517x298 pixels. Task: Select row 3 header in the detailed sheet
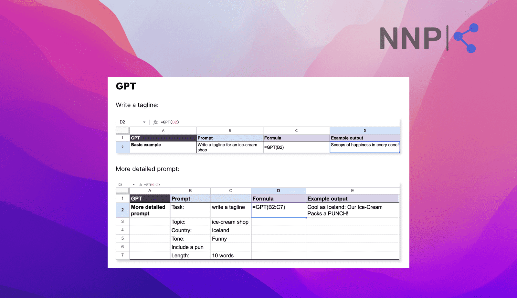pyautogui.click(x=122, y=222)
